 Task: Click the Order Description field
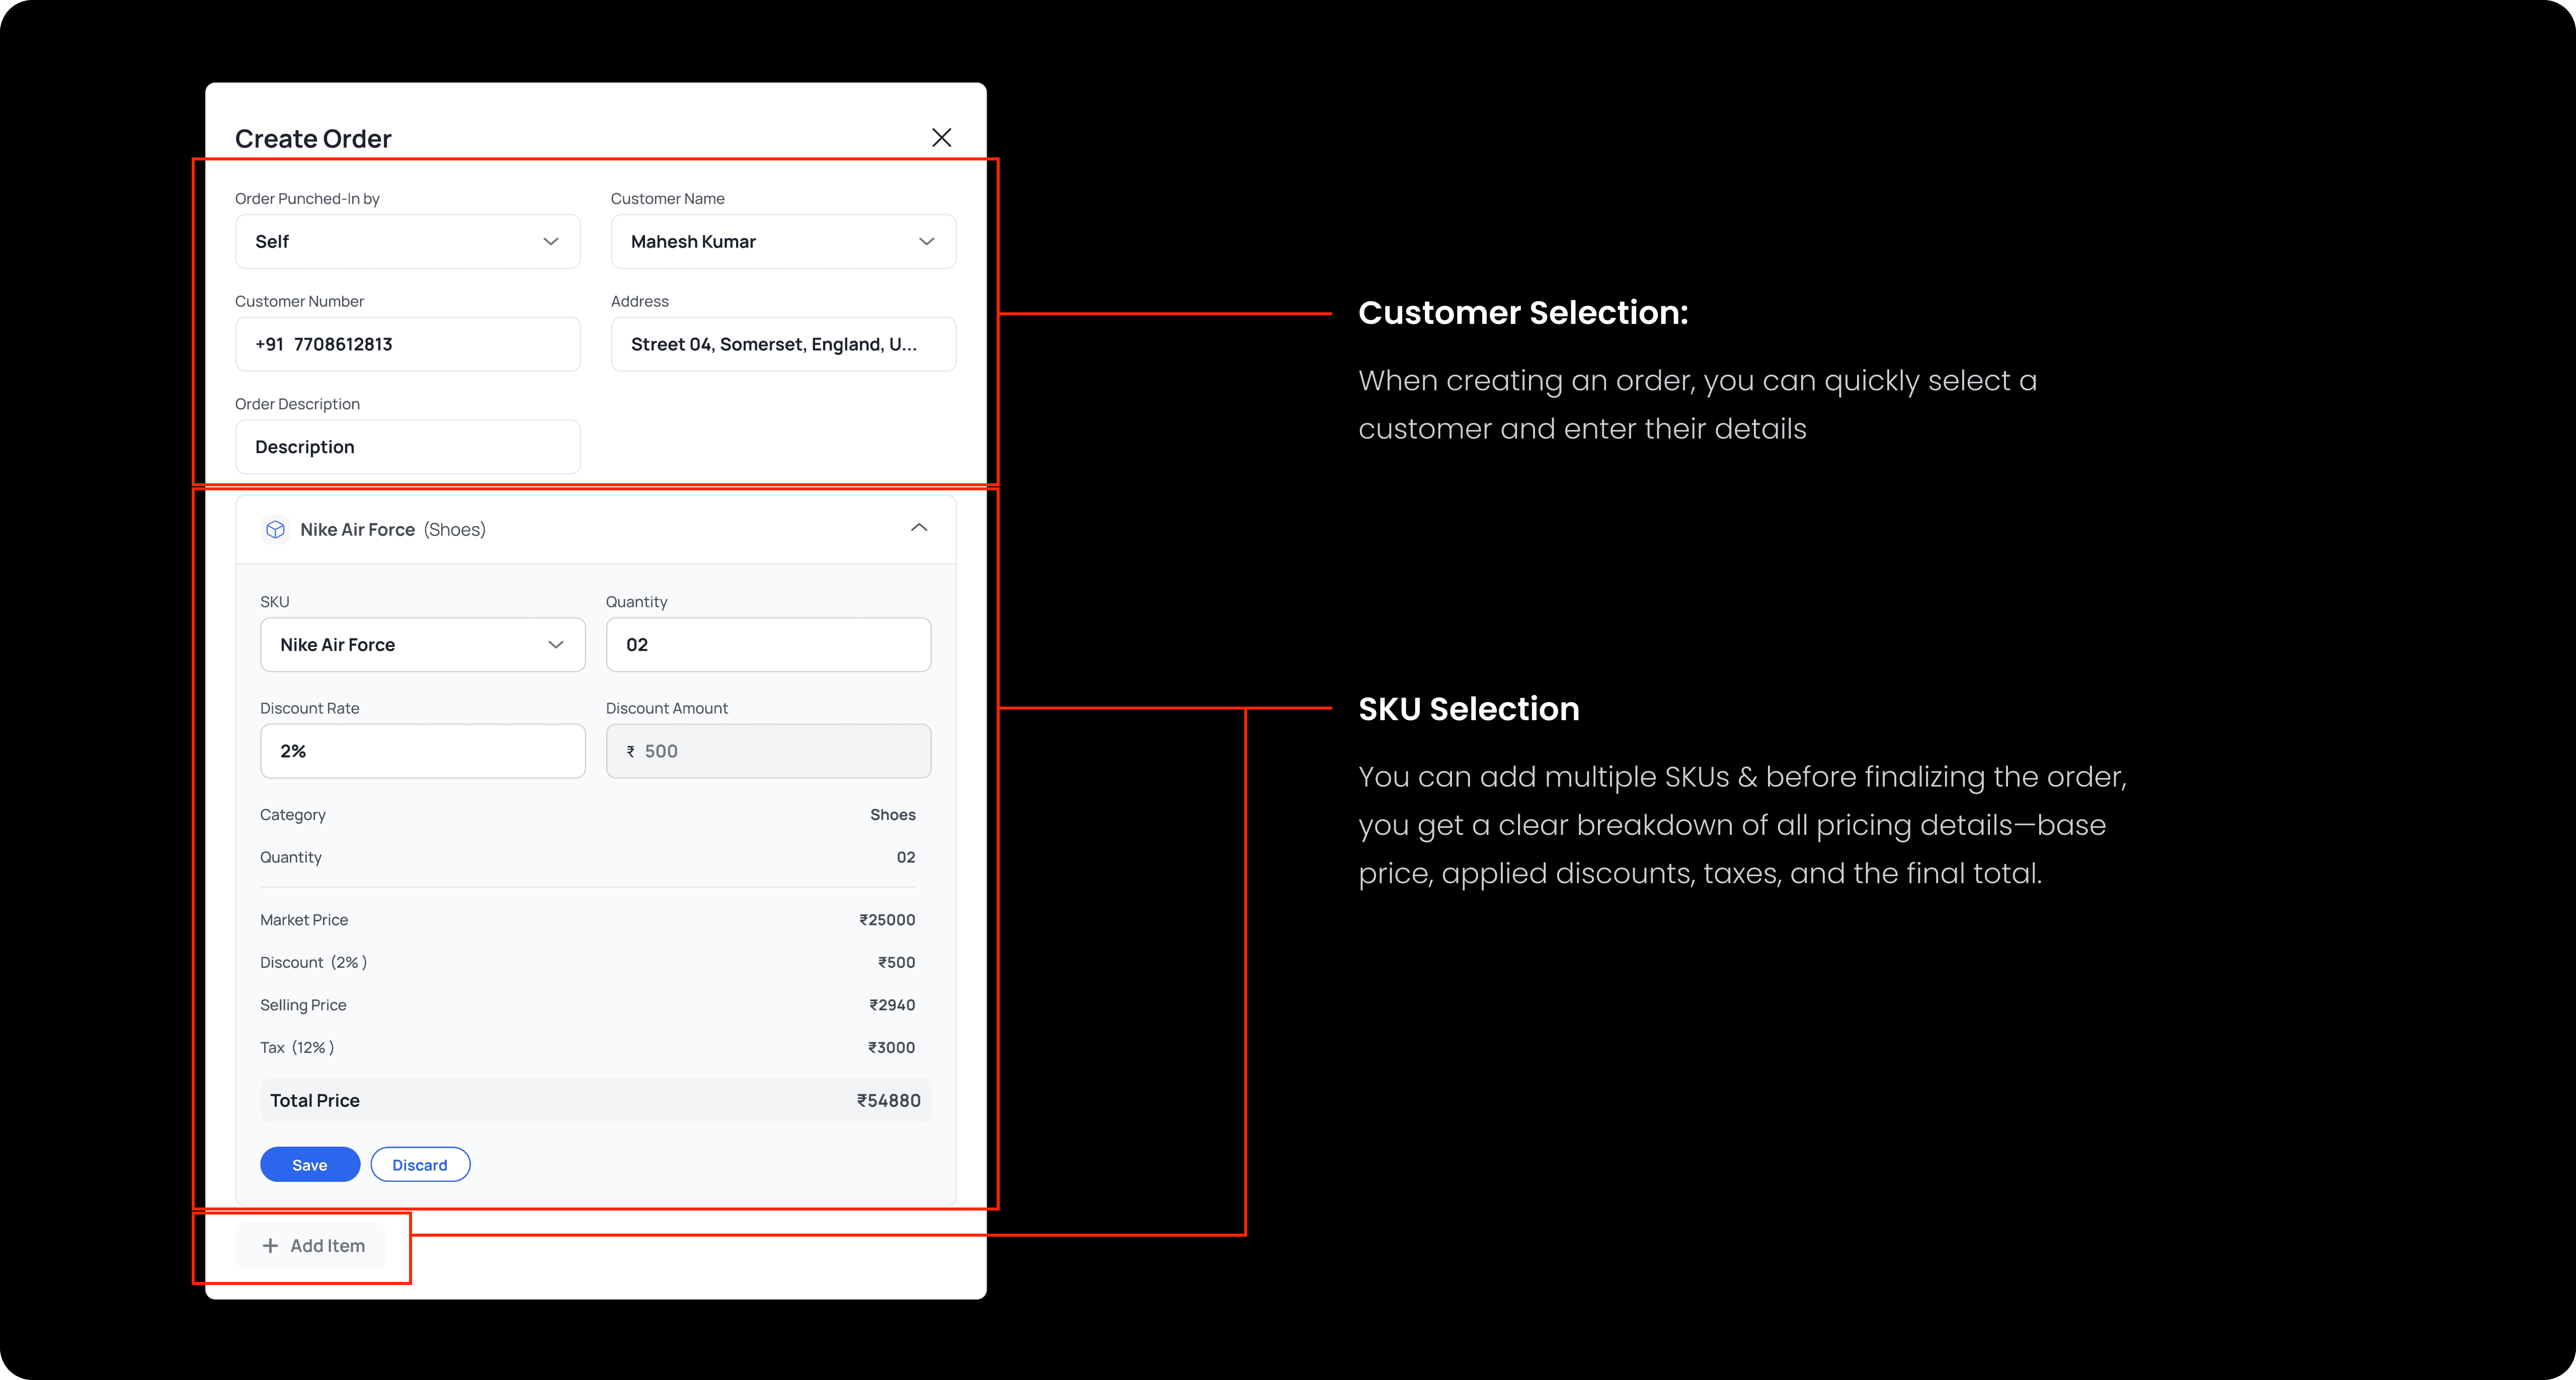click(407, 447)
